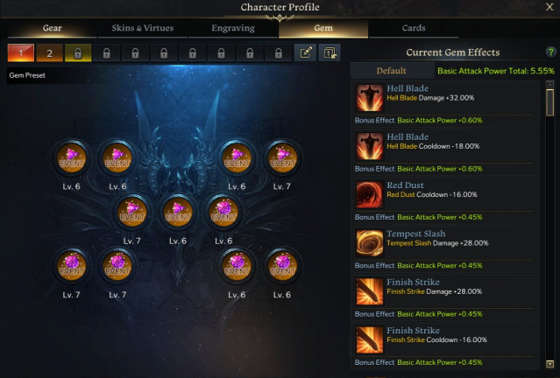Open the Gear tab
The height and width of the screenshot is (378, 560).
(x=52, y=28)
